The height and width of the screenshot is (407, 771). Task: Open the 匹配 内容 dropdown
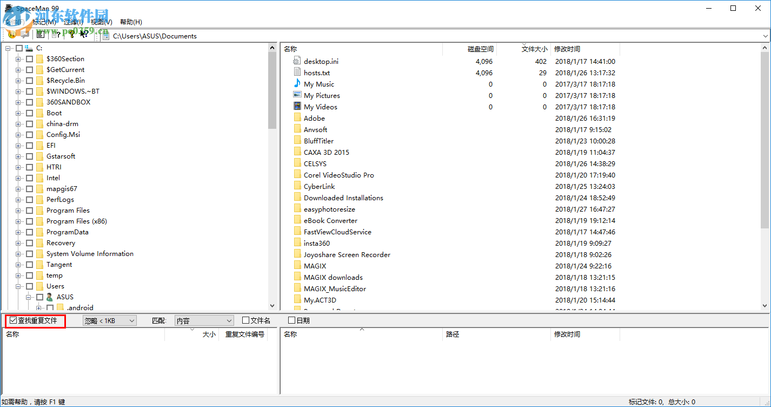tap(204, 321)
